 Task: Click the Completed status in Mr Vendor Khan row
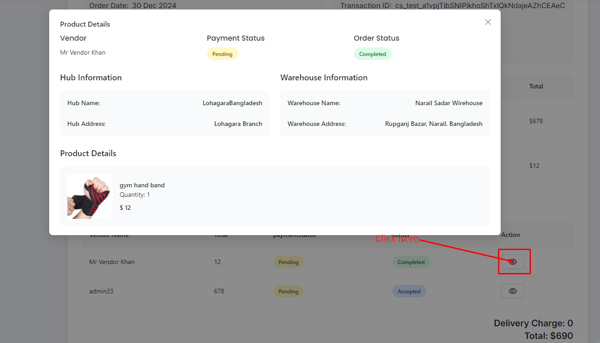click(411, 262)
